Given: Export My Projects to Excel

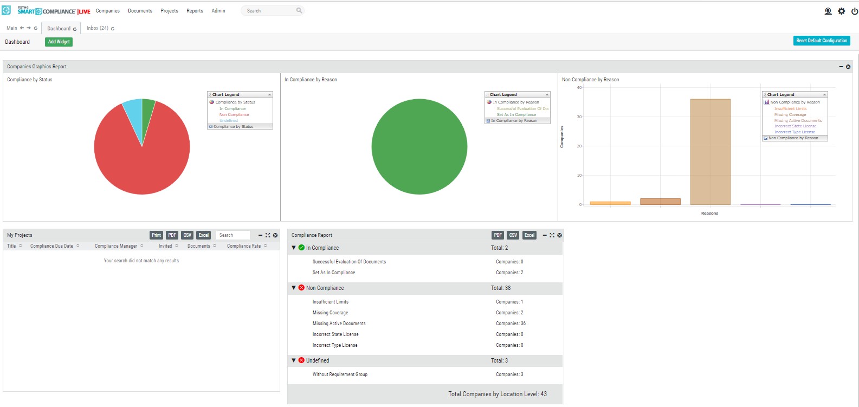Looking at the screenshot, I should [x=204, y=235].
